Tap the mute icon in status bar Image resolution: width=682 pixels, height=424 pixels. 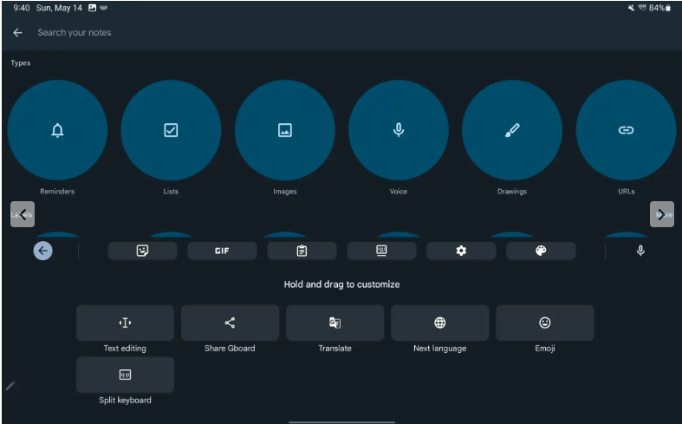tap(631, 8)
